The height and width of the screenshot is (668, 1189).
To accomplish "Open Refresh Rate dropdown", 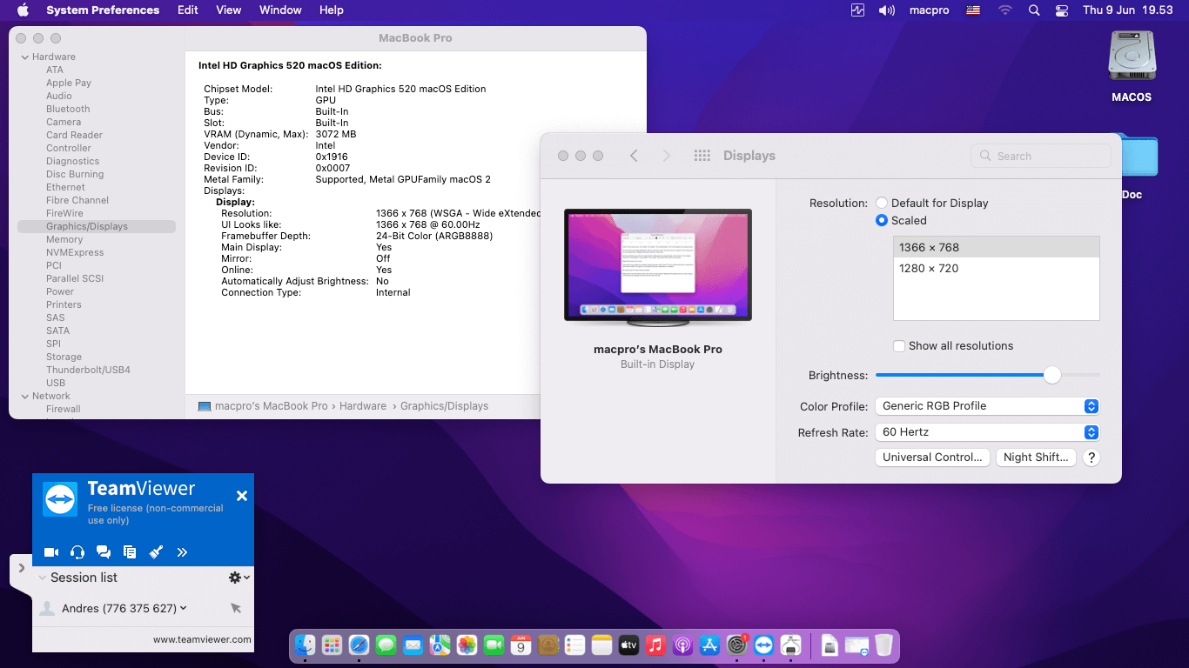I will [x=987, y=432].
